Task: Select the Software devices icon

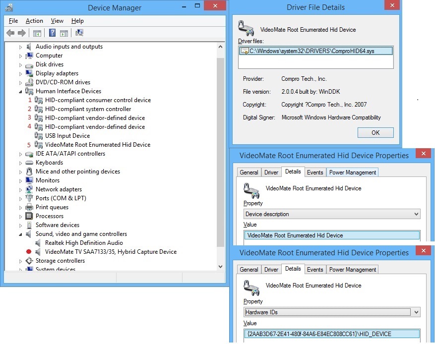Action: coord(29,225)
